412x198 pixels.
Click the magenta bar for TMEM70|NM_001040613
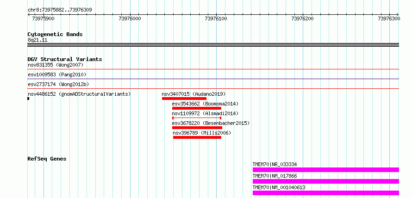(326, 193)
